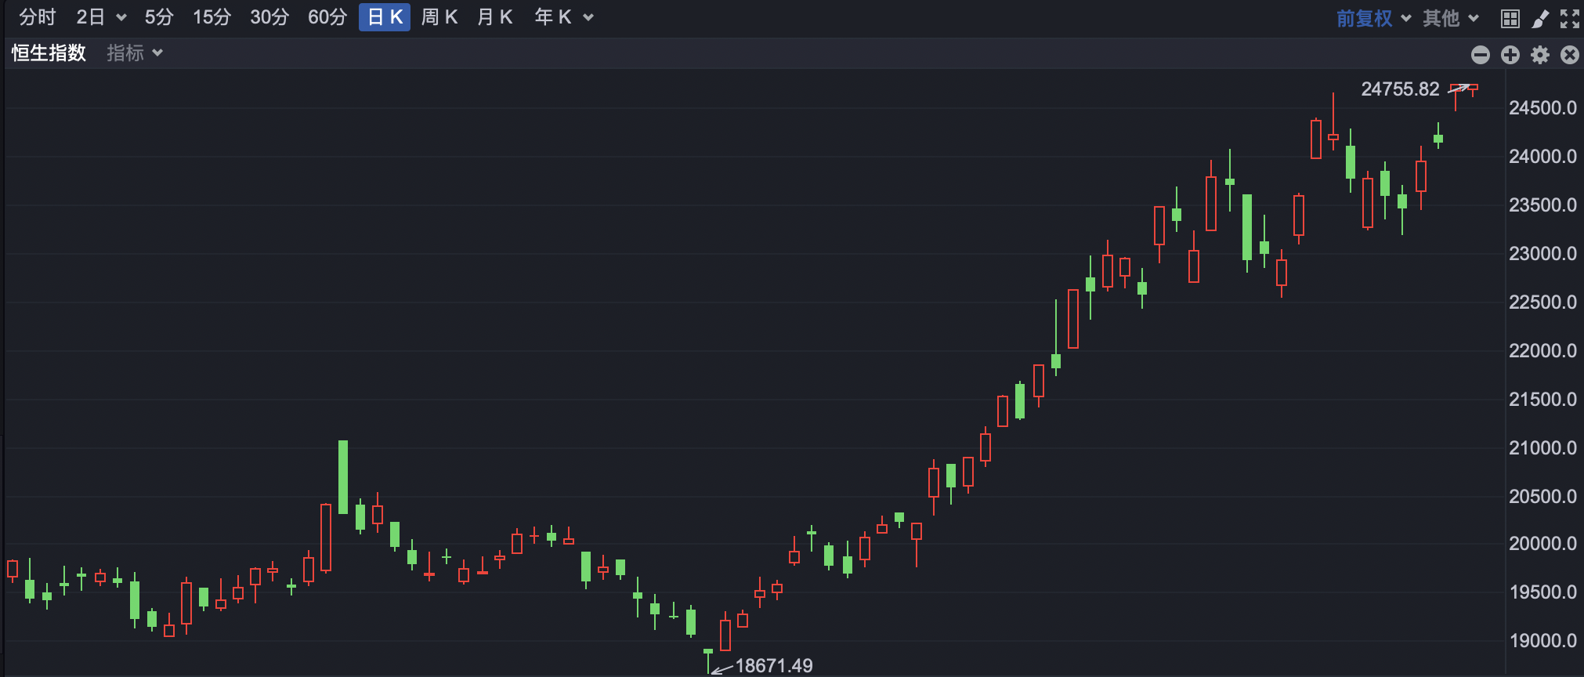The image size is (1584, 677).
Task: Click the fullscreen expand icon
Action: [1570, 19]
